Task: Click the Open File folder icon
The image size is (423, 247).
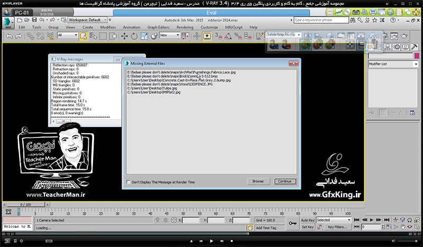Action: pyautogui.click(x=27, y=20)
